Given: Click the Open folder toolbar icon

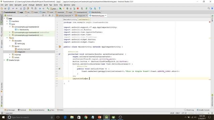Looking at the screenshot, I should (x=2, y=8).
